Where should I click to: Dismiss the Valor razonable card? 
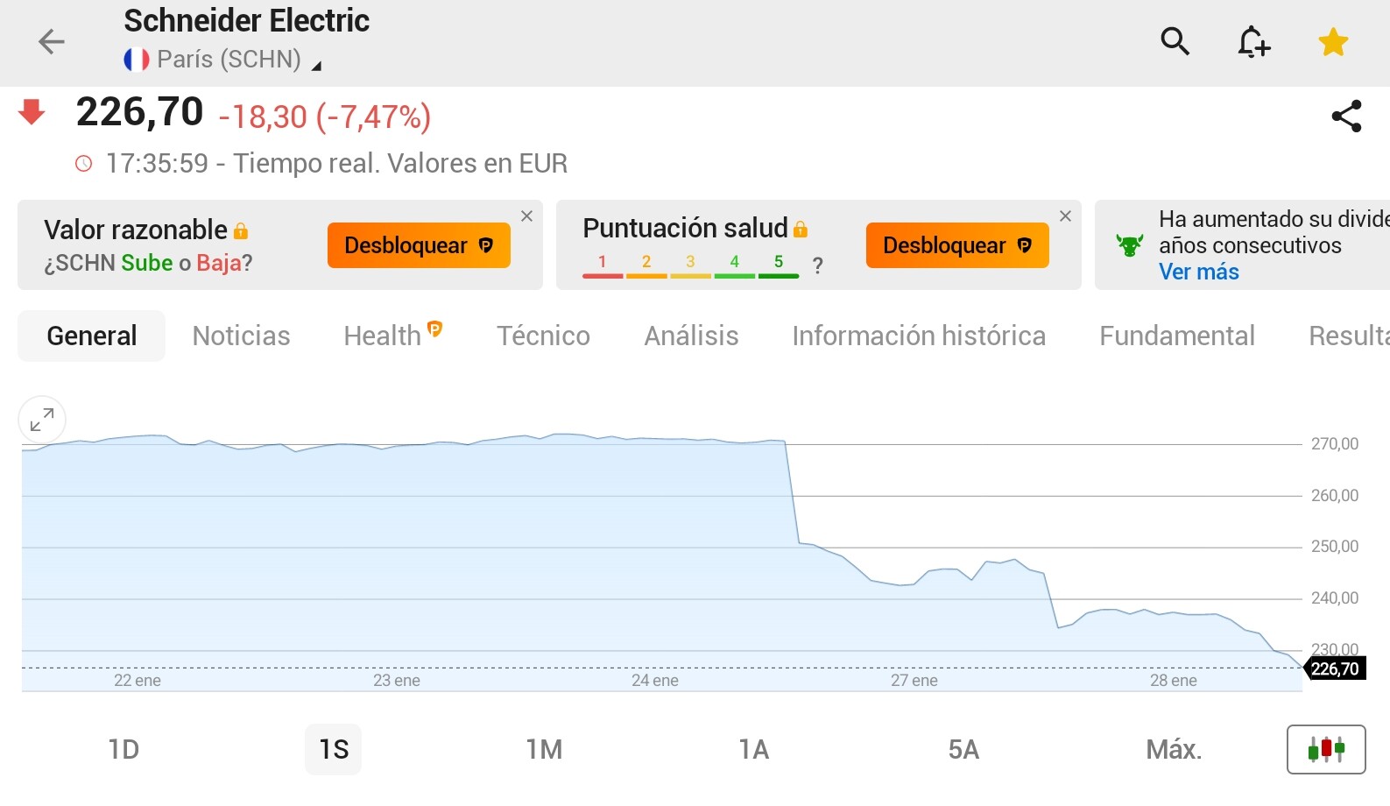[x=526, y=216]
